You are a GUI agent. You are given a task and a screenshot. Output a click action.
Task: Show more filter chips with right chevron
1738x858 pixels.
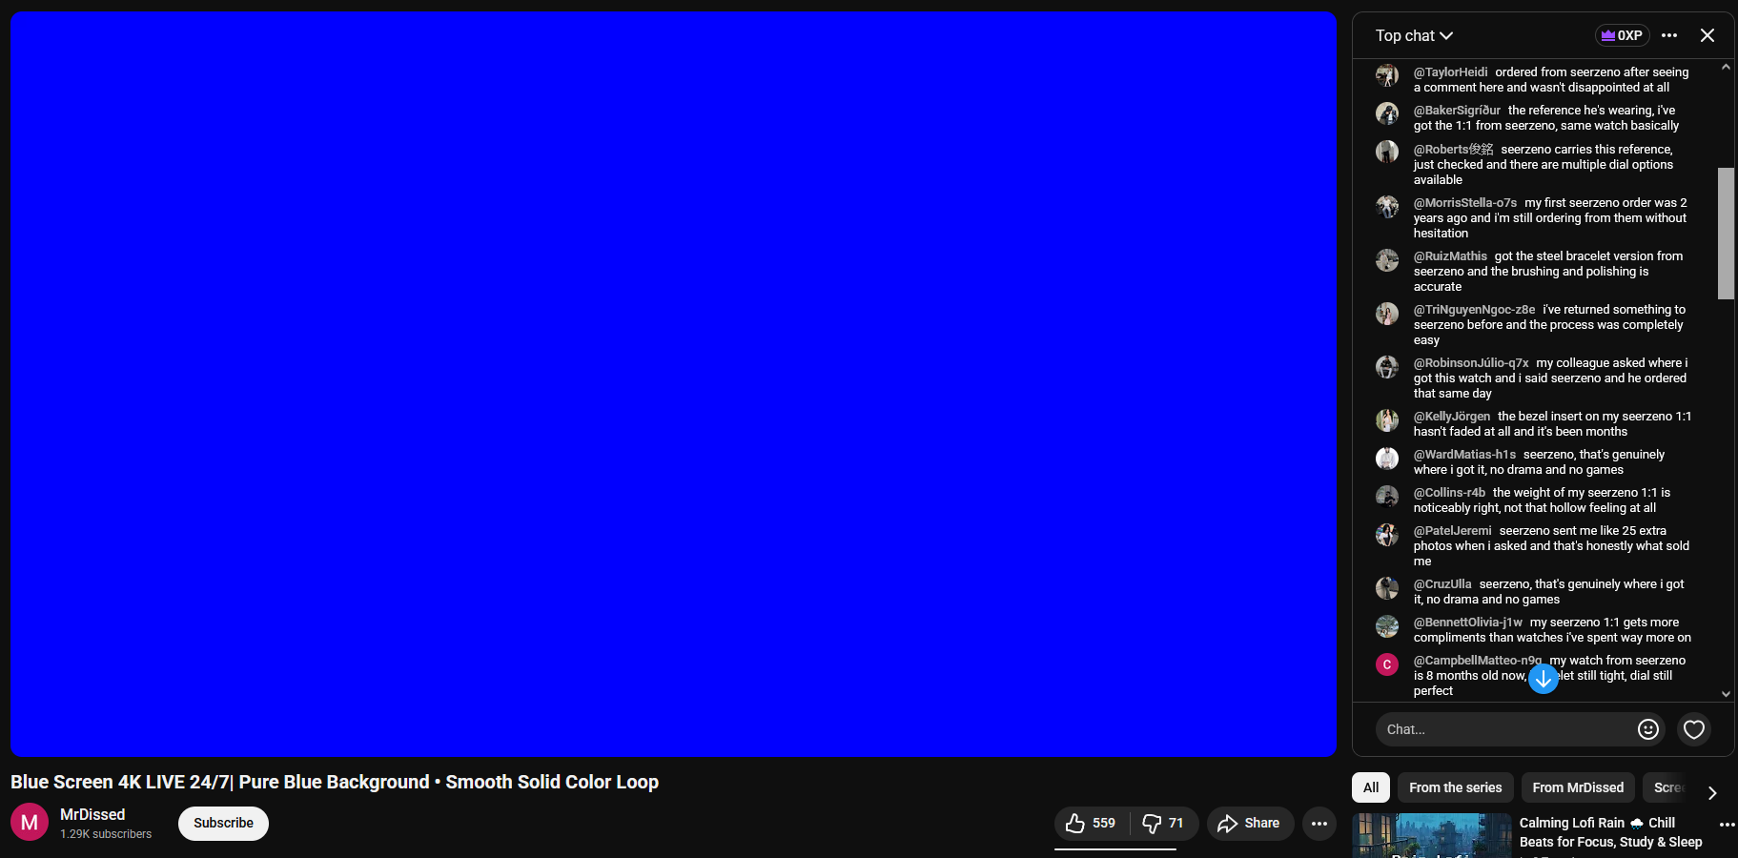pyautogui.click(x=1712, y=792)
